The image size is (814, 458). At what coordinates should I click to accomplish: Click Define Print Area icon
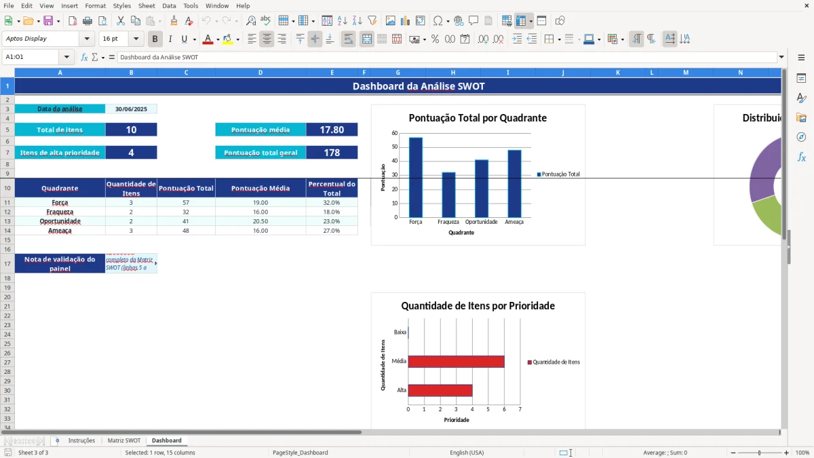click(x=507, y=21)
